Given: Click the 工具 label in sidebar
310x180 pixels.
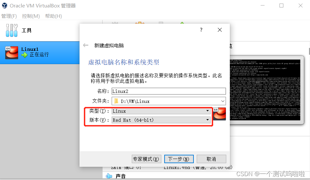Looking at the screenshot, I should (27, 30).
